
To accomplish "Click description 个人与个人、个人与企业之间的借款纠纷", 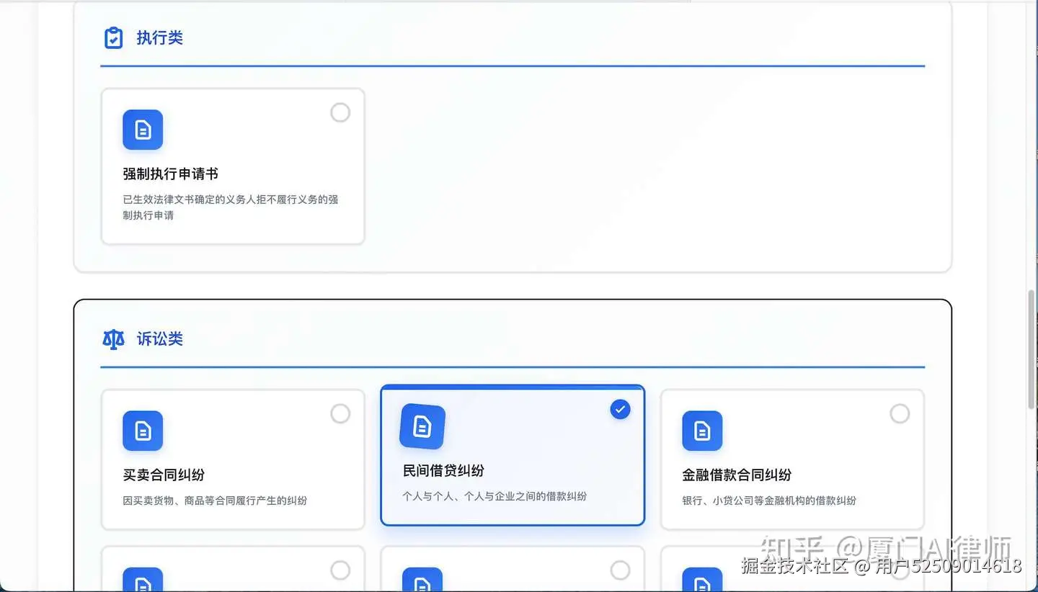I will point(494,496).
